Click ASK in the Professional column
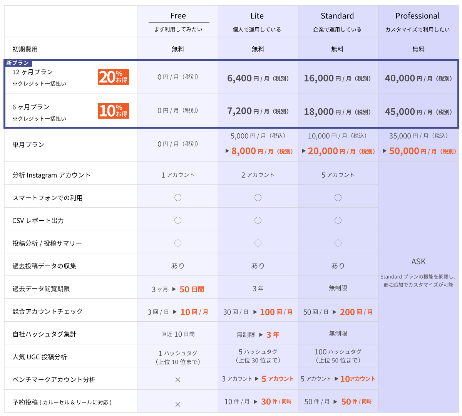This screenshot has width=462, height=416. pyautogui.click(x=418, y=262)
